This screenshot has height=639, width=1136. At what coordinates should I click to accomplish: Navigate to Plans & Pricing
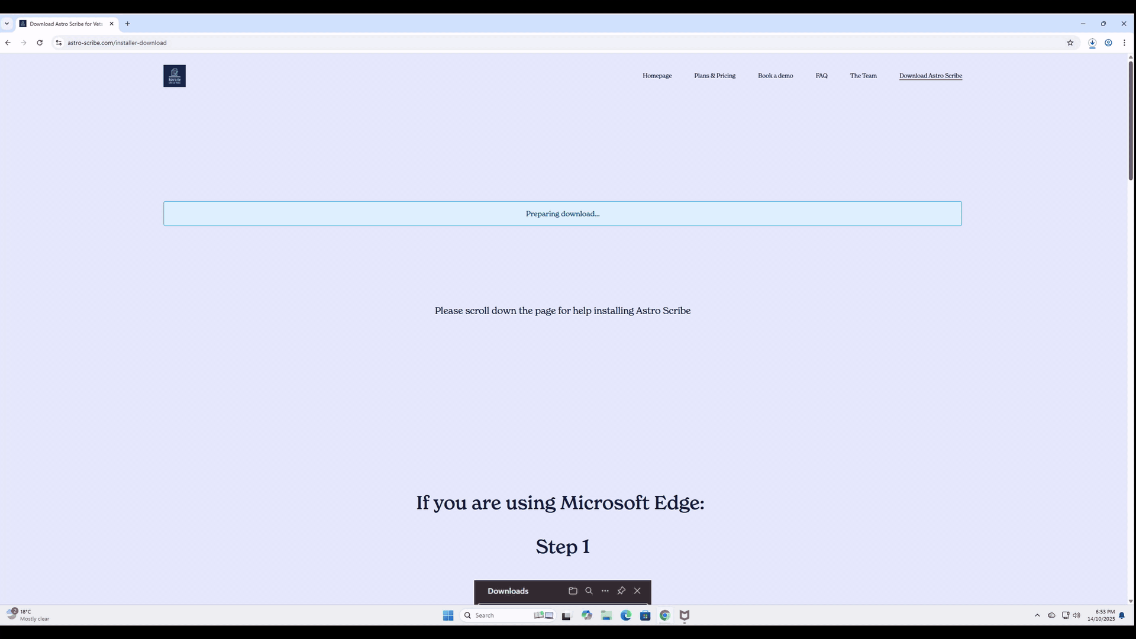714,76
